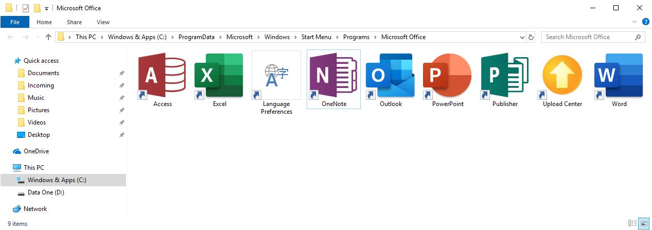Screen dimensions: 652x230
Task: Click the search magnifier icon
Action: point(638,37)
